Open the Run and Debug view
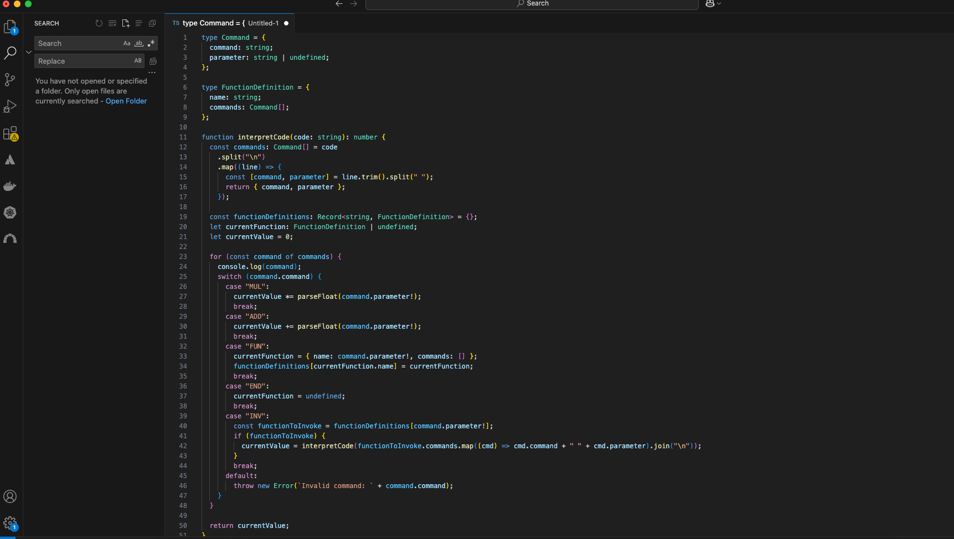Viewport: 954px width, 539px height. [x=11, y=106]
